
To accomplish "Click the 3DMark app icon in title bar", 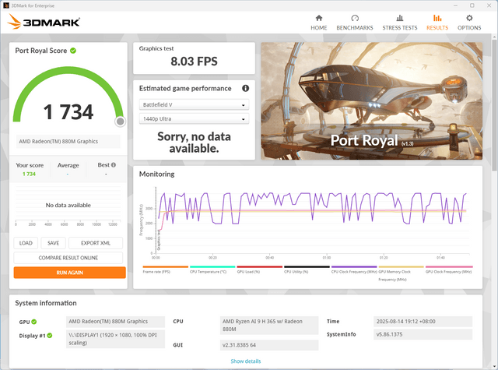I will (5, 5).
